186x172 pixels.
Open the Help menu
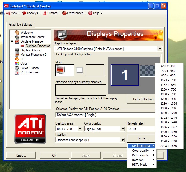pos(95,13)
